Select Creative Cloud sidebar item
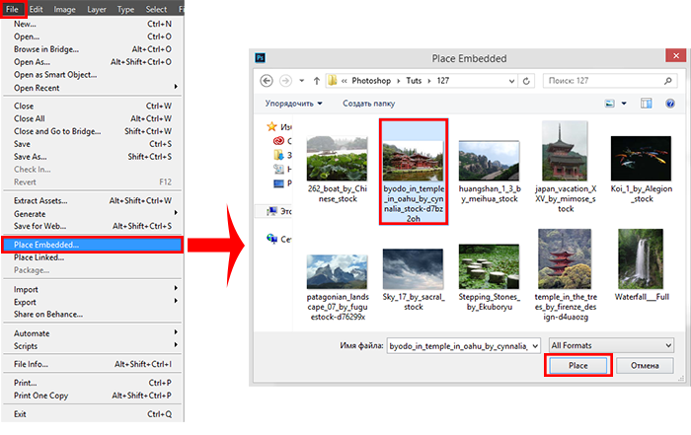Viewport: 691px width, 435px height. 278,141
